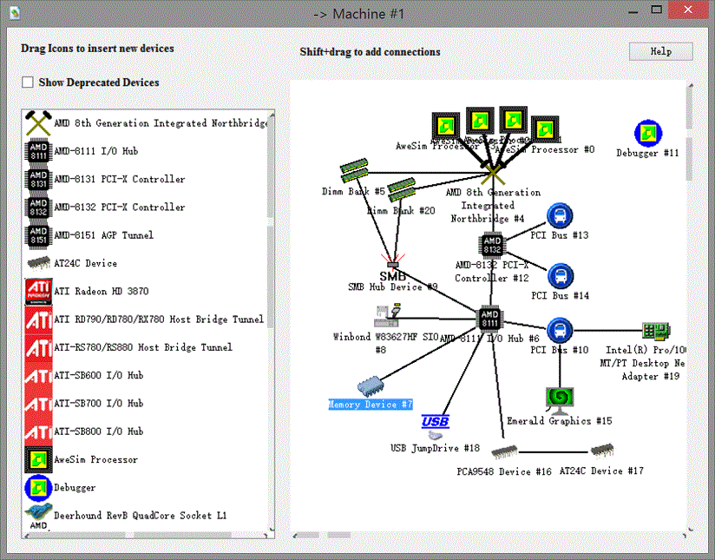This screenshot has height=560, width=715.
Task: Click the PCI Bus #13 icon
Action: point(560,216)
